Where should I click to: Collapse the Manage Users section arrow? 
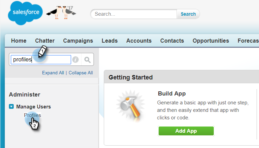pyautogui.click(x=11, y=106)
